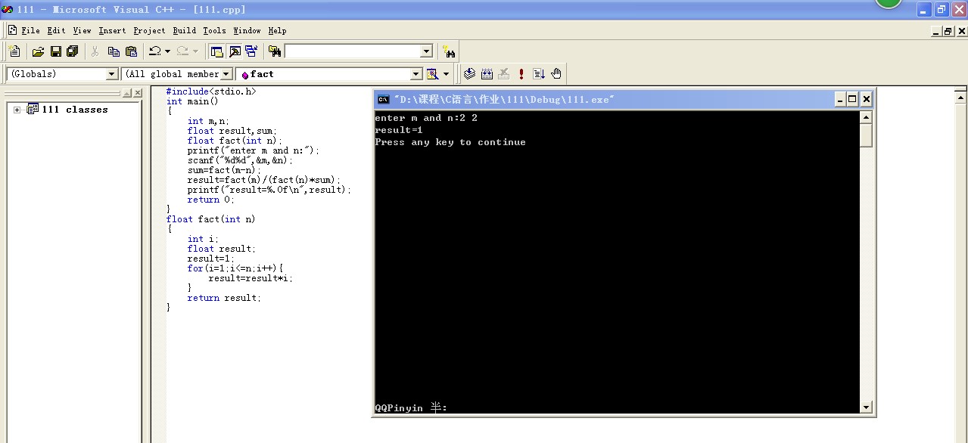Click inside the Find text box
Screen dimensions: 968x443
click(352, 51)
